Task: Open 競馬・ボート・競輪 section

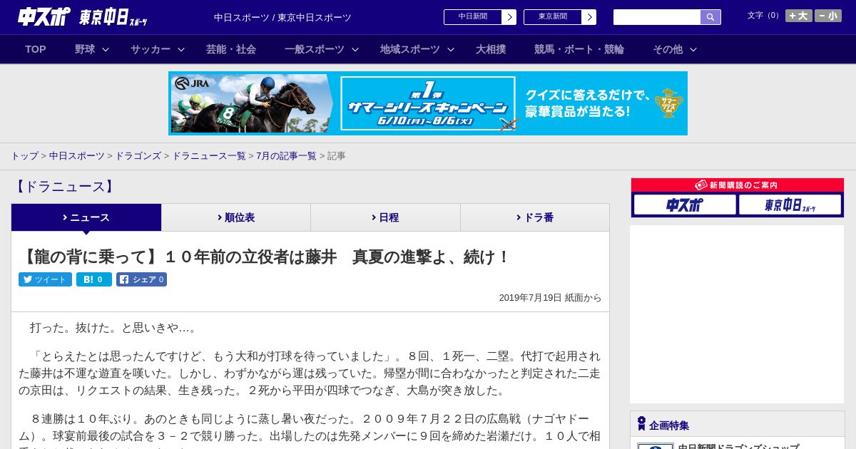Action: point(579,49)
